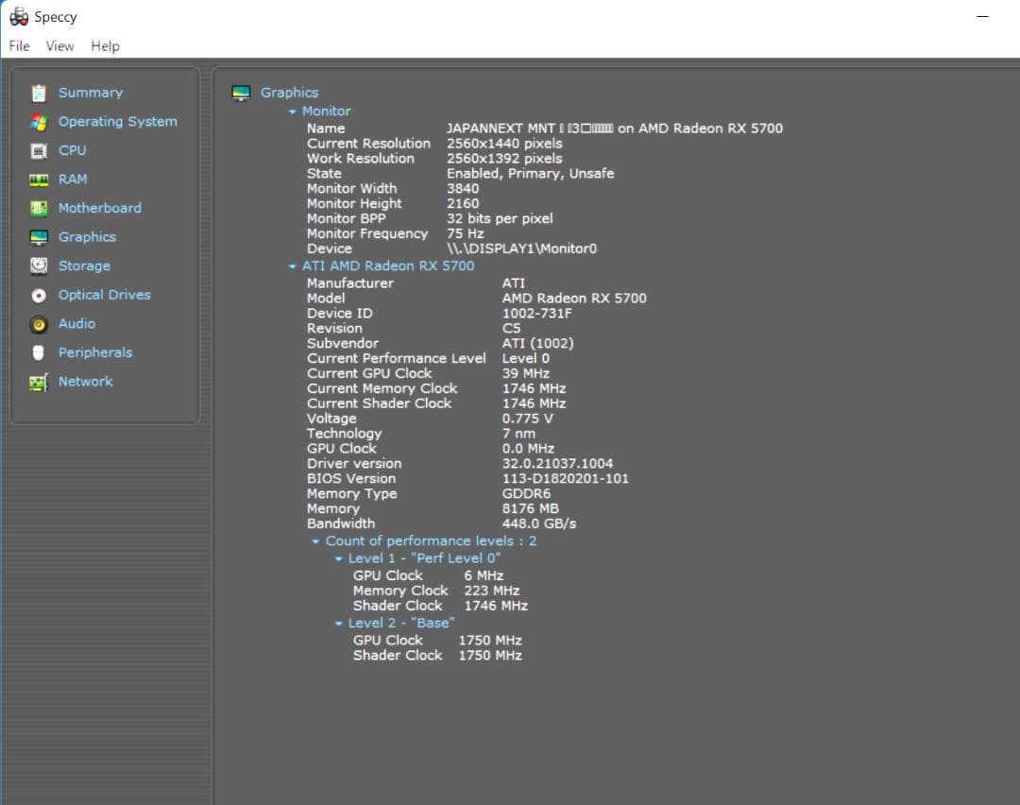Click the CPU chip icon

38,150
